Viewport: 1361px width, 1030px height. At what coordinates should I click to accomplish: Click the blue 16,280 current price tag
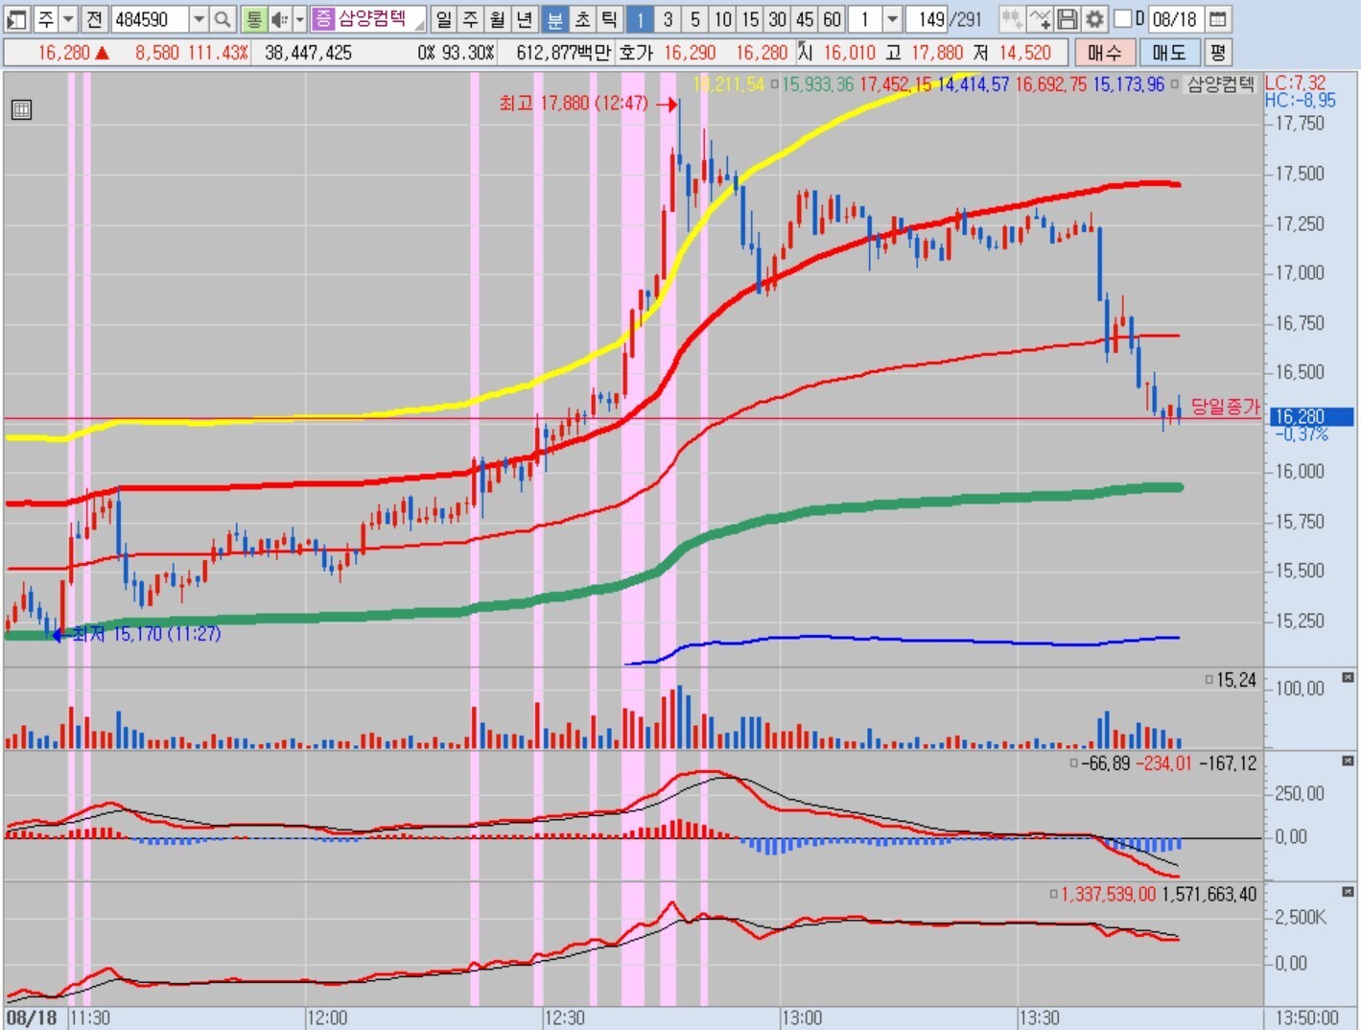click(1311, 416)
